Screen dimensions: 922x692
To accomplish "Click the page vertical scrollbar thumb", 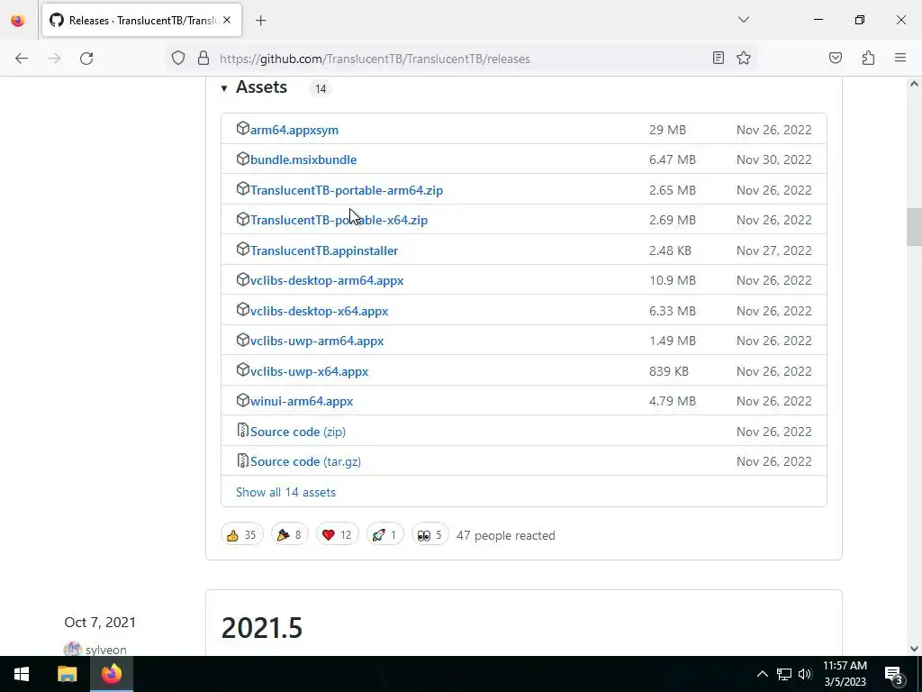I will coord(914,227).
